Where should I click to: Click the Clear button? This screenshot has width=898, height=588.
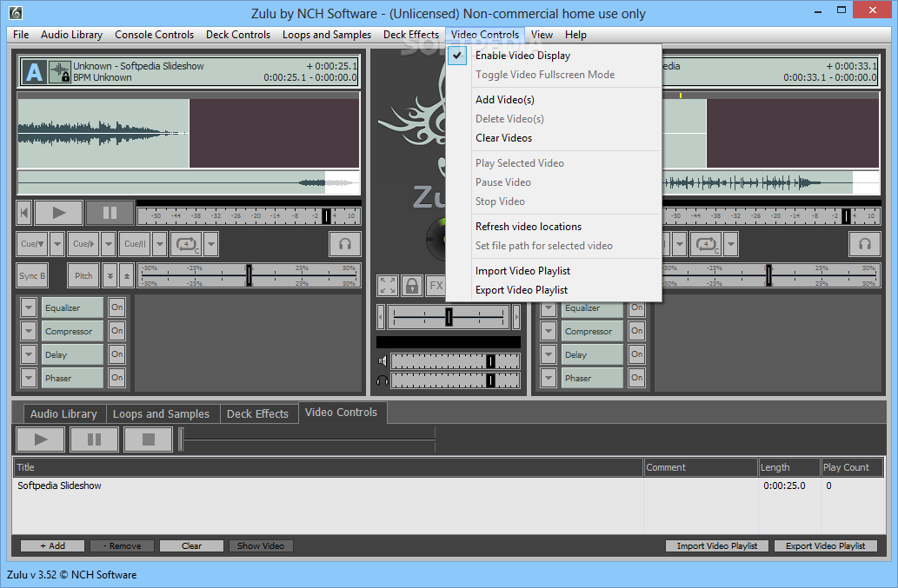(x=191, y=545)
